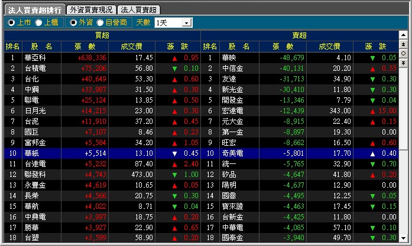Click 473.00 price of 聯發科

tap(142, 175)
